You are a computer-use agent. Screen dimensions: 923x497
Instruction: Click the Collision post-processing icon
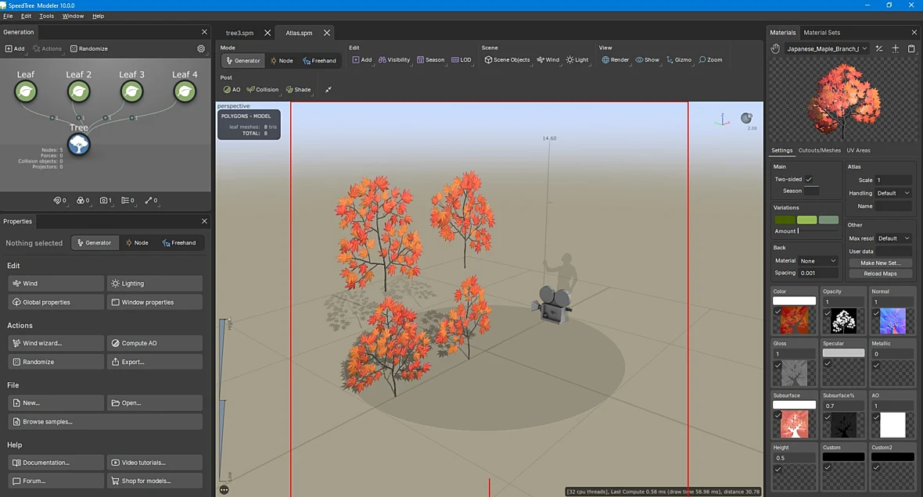(263, 90)
